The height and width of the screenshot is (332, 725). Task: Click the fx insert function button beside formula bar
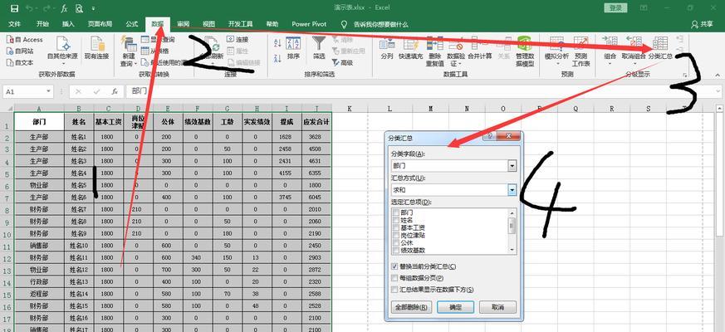[x=115, y=91]
